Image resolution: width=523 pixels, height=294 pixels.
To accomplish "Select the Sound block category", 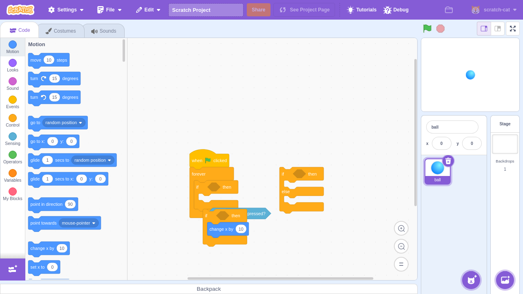I will tap(13, 84).
